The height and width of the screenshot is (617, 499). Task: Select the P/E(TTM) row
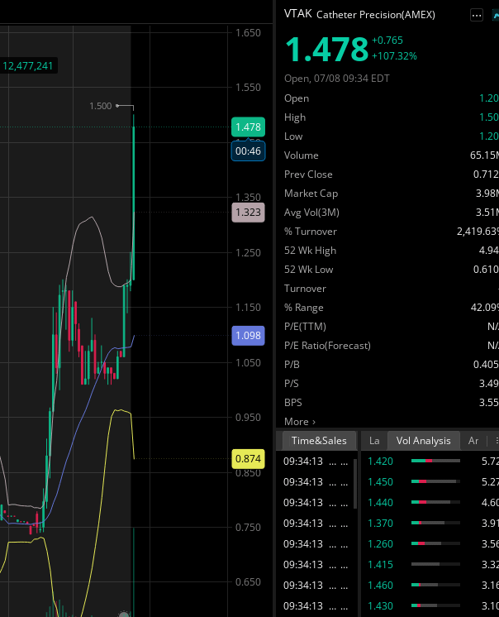392,327
